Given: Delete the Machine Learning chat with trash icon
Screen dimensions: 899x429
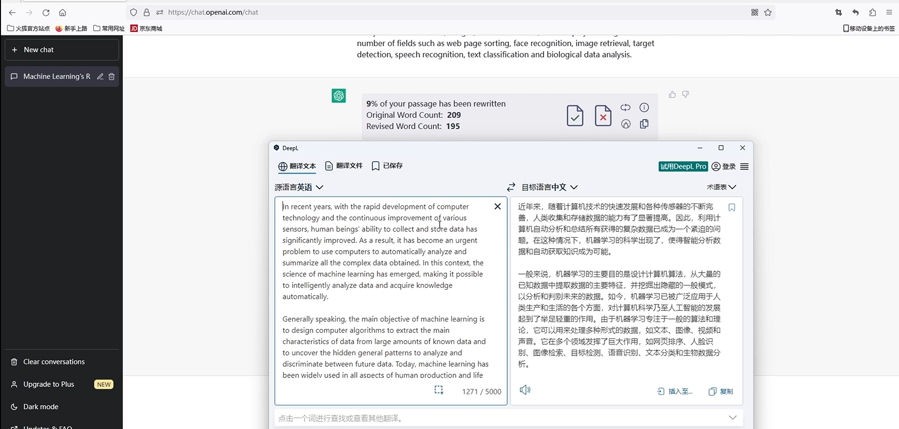Looking at the screenshot, I should (x=112, y=76).
